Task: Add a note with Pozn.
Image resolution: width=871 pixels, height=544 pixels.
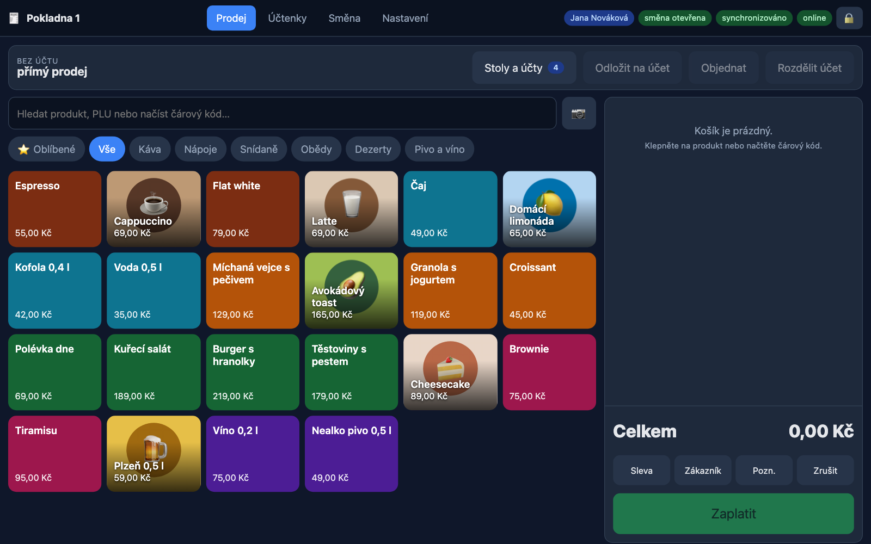Action: (x=764, y=470)
